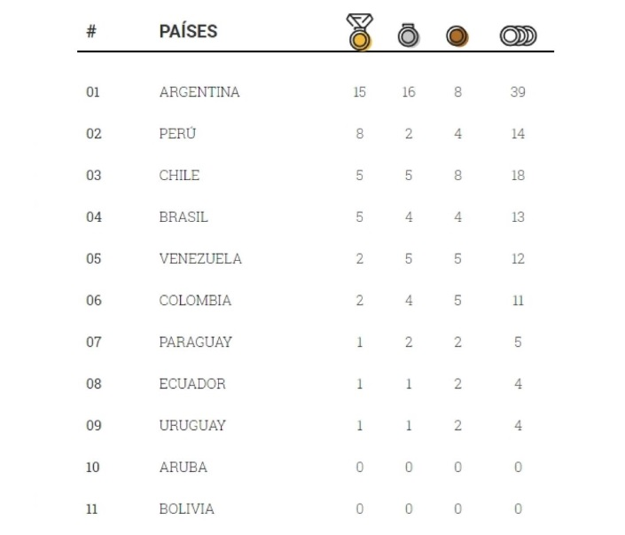625x535 pixels.
Task: Select URUGUAY in the ranking
Action: [192, 425]
